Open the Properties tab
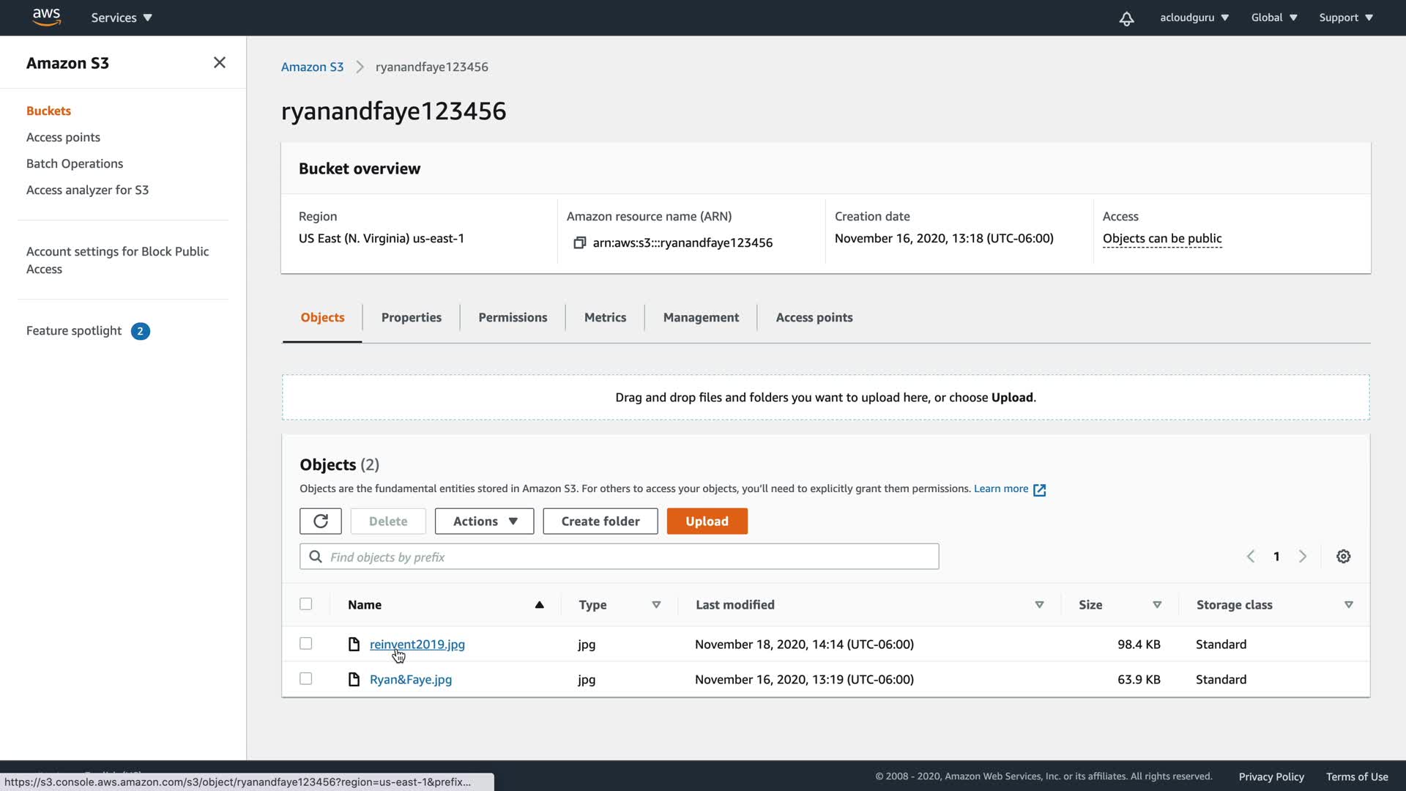Viewport: 1406px width, 791px height. 411,317
